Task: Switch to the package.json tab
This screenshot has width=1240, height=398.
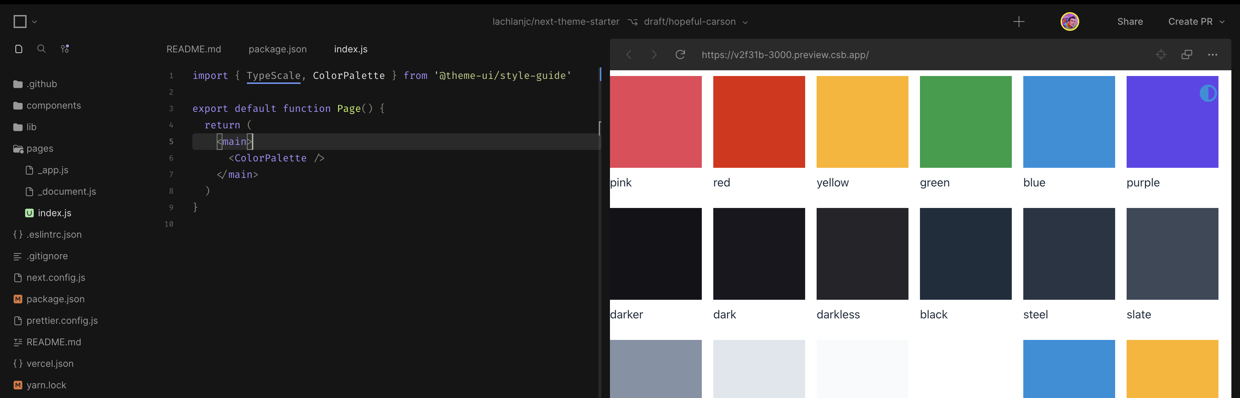Action: pos(277,49)
